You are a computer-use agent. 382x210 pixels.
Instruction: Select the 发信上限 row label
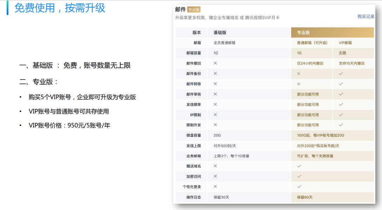[x=194, y=145]
